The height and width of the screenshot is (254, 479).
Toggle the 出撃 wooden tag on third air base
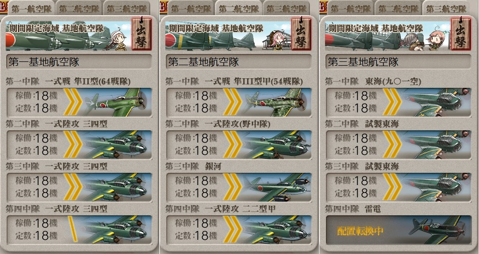point(461,34)
